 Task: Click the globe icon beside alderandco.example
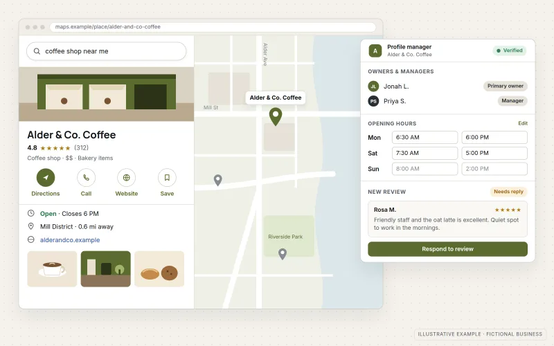[x=31, y=239]
